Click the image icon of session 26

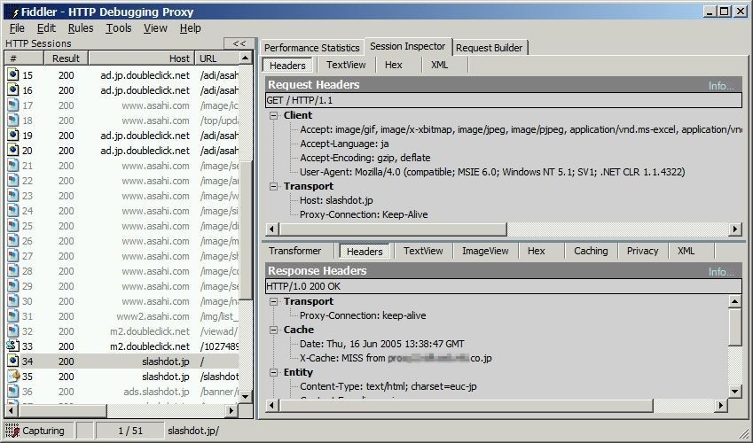[13, 240]
